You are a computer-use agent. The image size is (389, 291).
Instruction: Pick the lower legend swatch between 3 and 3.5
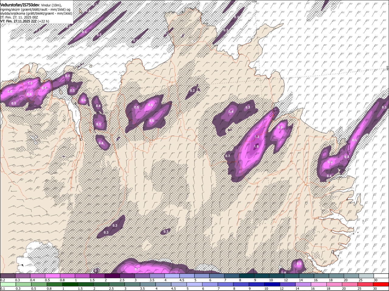132,285
